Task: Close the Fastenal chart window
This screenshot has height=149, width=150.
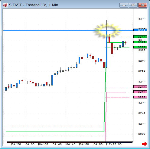Action: (x=142, y=5)
